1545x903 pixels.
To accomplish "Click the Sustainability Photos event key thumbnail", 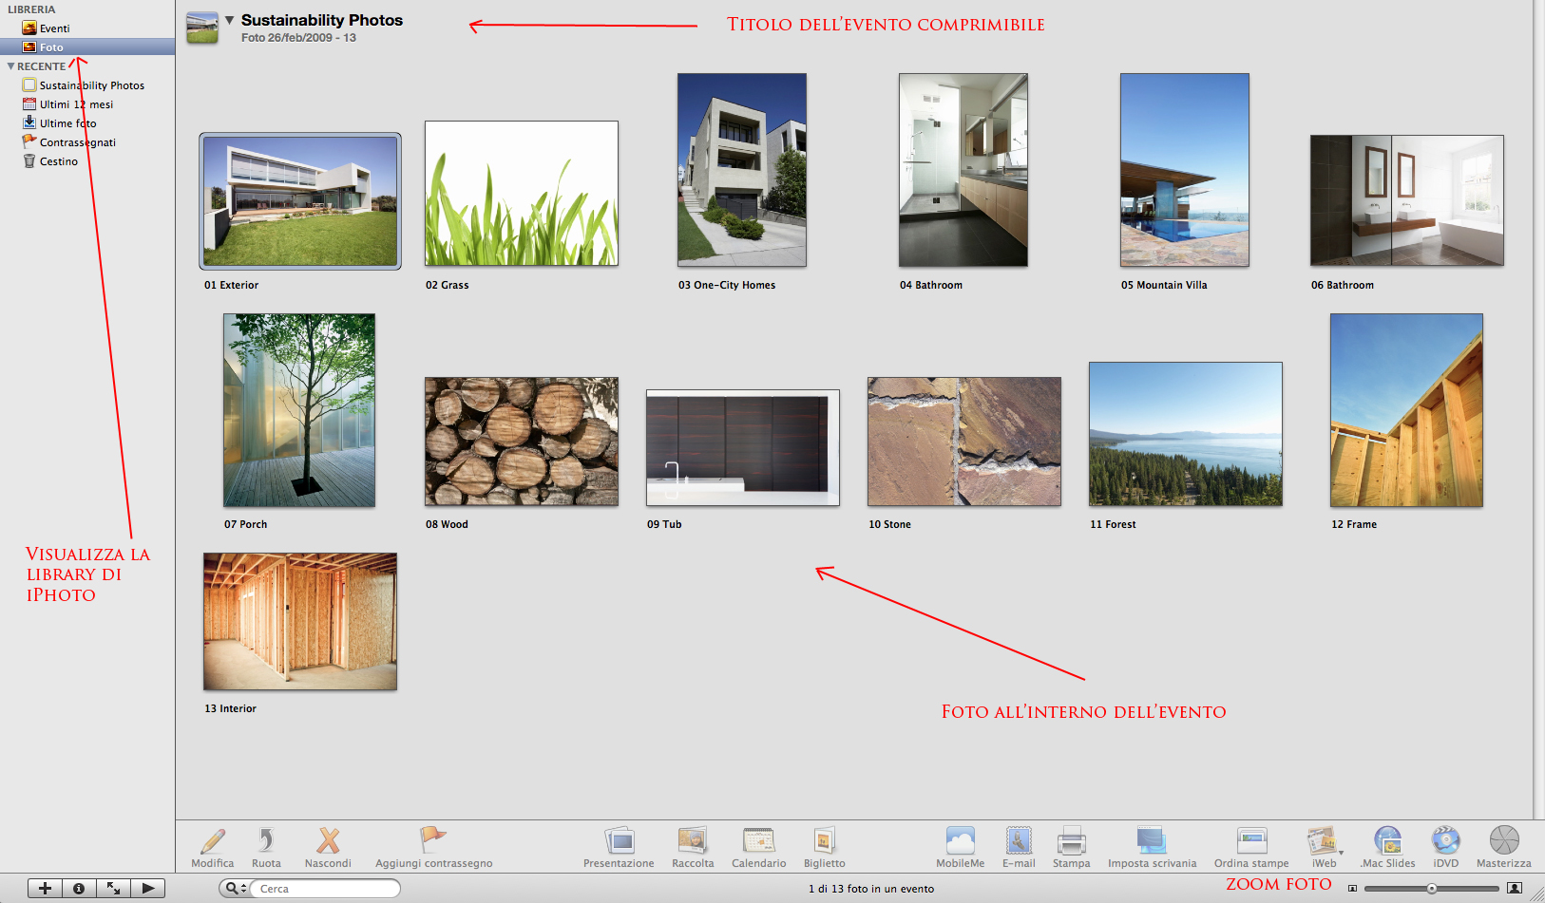I will (x=202, y=27).
